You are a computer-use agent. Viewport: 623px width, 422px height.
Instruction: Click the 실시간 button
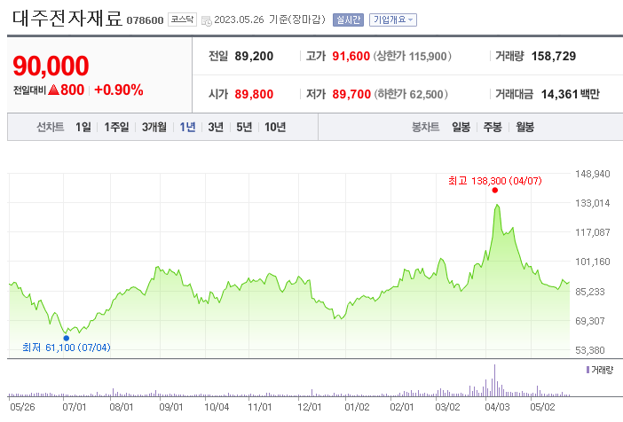pyautogui.click(x=348, y=20)
